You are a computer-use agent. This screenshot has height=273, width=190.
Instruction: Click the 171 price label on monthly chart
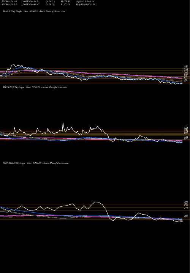click(186, 208)
